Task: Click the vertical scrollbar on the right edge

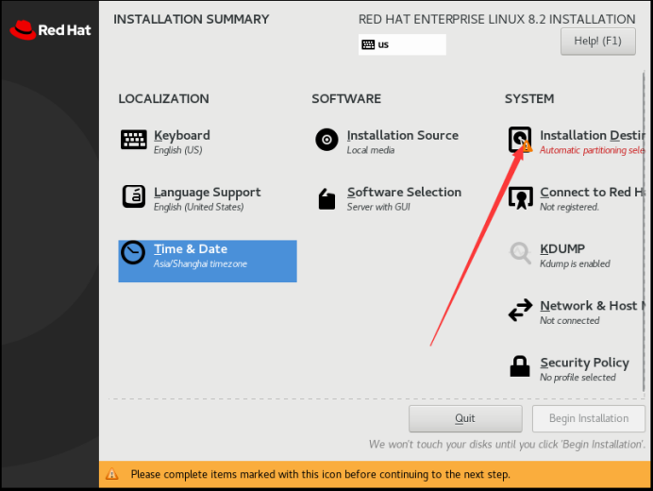Action: (644, 231)
